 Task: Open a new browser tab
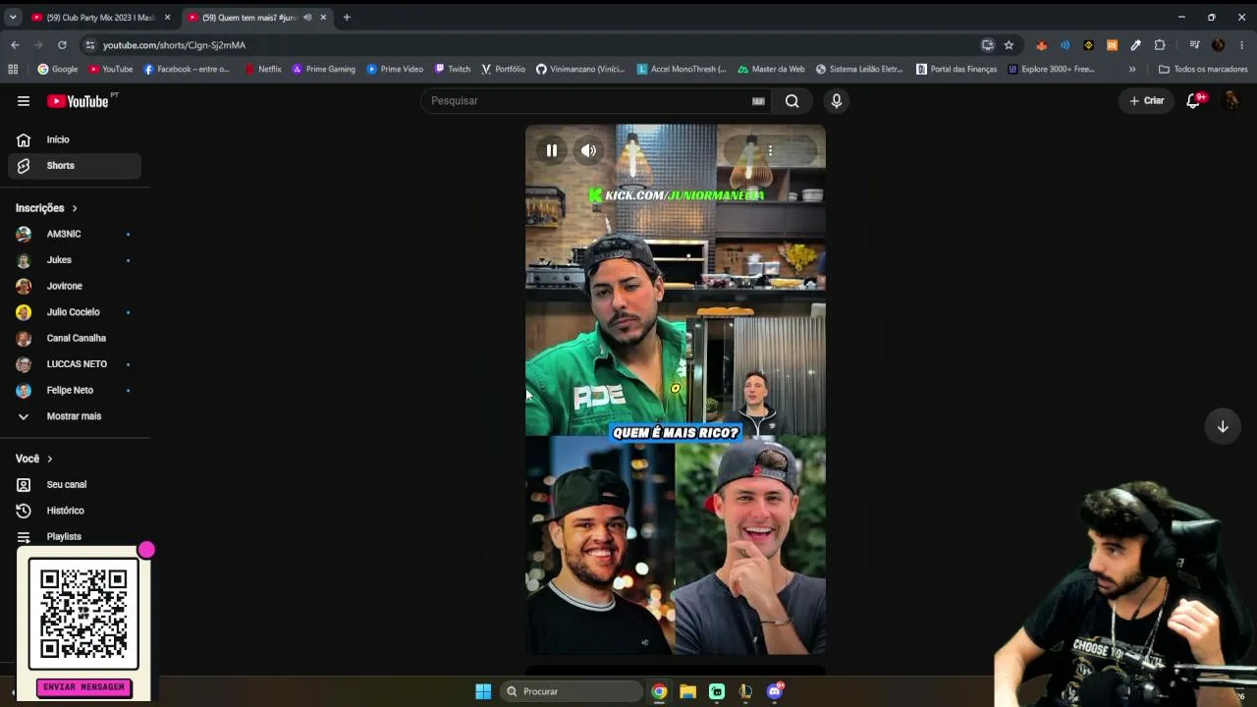(x=347, y=17)
